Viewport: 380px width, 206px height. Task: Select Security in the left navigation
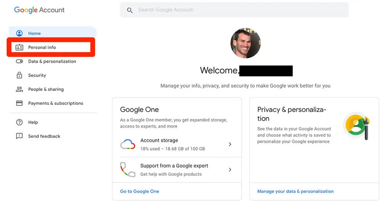(x=37, y=75)
